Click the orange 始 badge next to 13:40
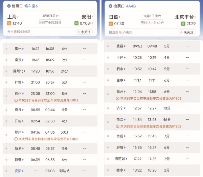This screenshot has width=203, height=177. (9, 23)
